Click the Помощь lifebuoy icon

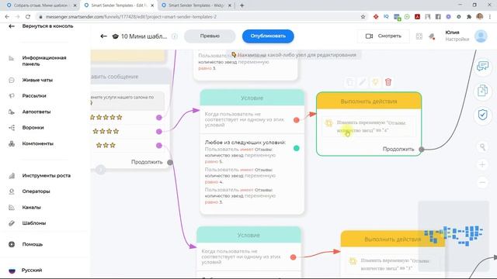coord(12,244)
